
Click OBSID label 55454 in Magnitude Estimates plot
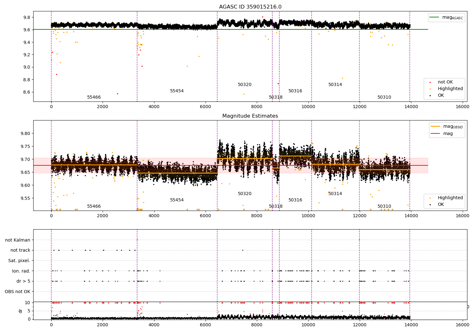[177, 200]
